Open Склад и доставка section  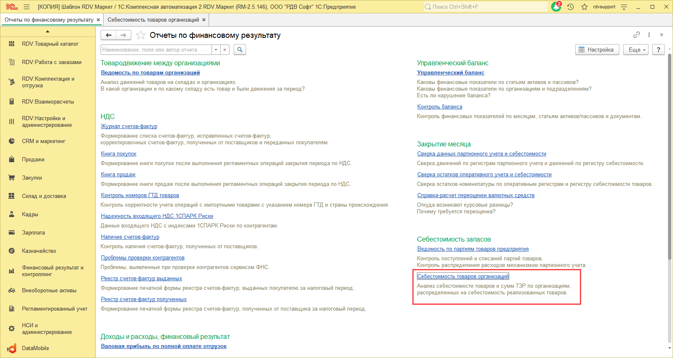tap(44, 196)
